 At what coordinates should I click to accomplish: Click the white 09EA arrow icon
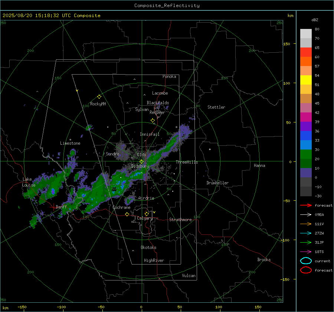[x=306, y=215]
